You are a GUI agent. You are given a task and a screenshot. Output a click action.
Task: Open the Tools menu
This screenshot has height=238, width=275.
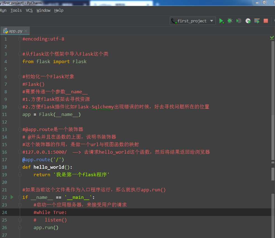(x=16, y=10)
